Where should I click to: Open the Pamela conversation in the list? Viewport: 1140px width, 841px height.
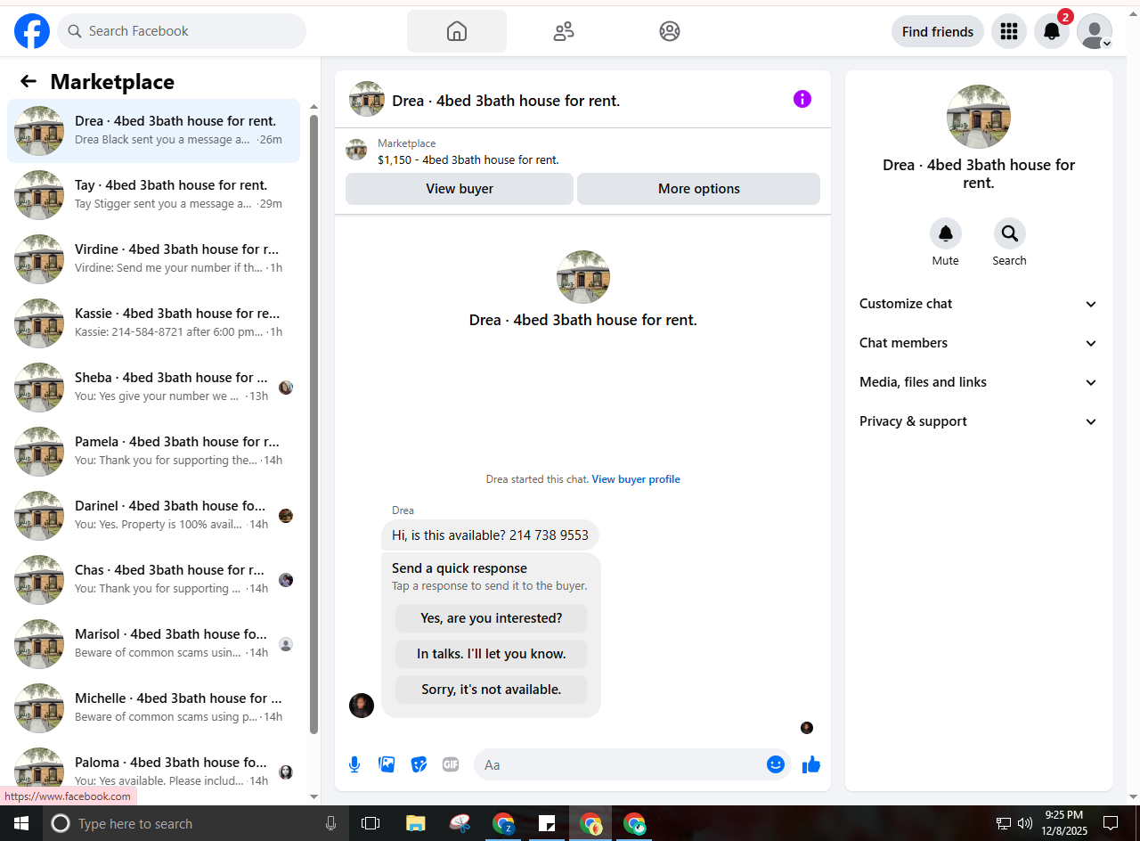(x=153, y=452)
